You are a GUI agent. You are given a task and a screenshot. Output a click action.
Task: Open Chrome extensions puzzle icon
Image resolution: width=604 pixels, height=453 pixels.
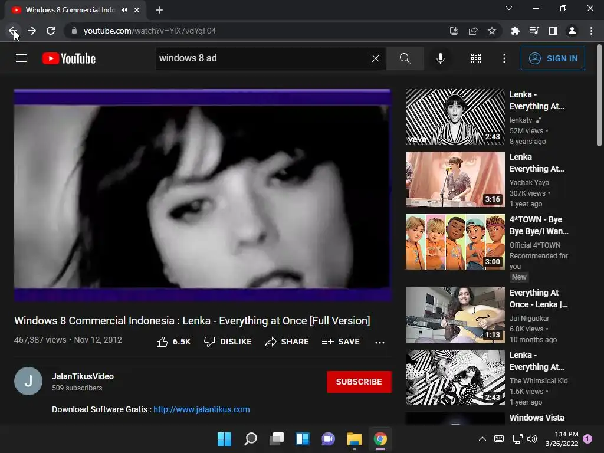coord(515,31)
